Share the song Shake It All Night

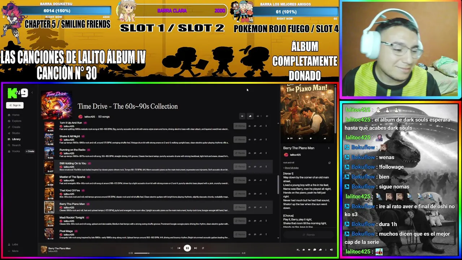pos(261,139)
